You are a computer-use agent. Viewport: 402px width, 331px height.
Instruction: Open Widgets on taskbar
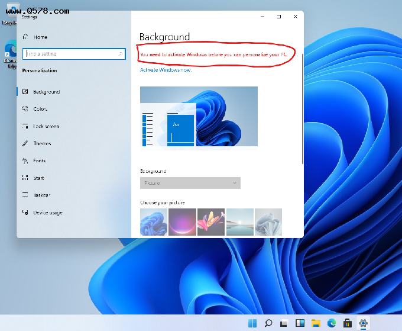(300, 323)
